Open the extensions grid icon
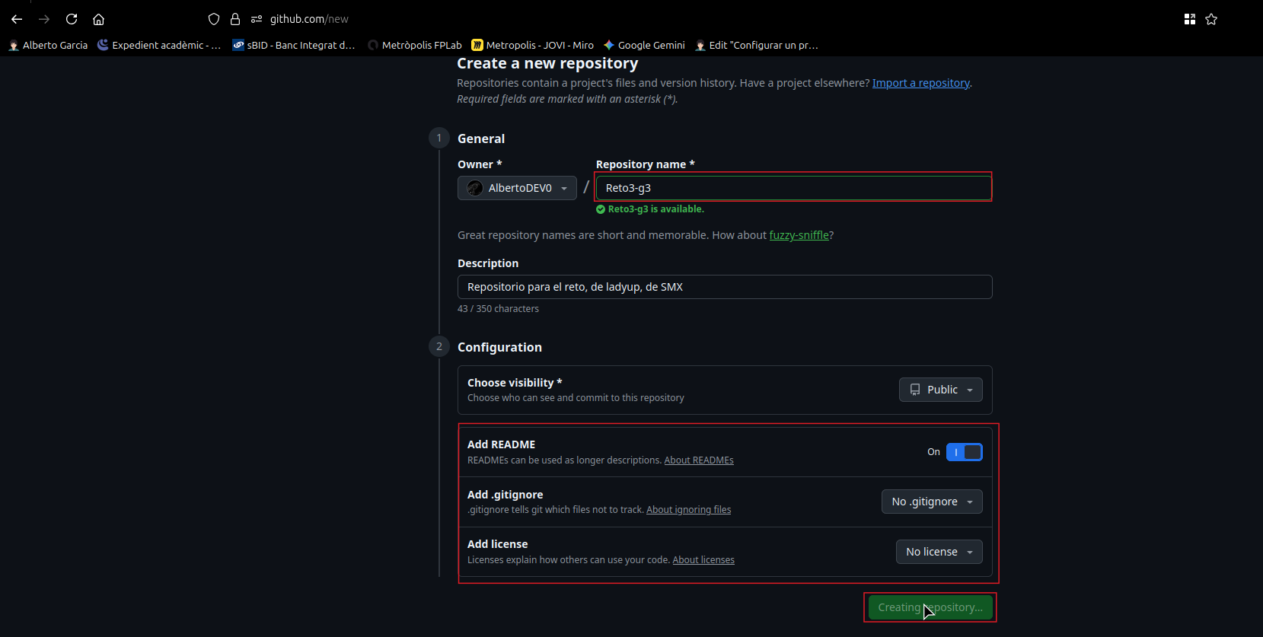The image size is (1263, 637). point(1189,19)
